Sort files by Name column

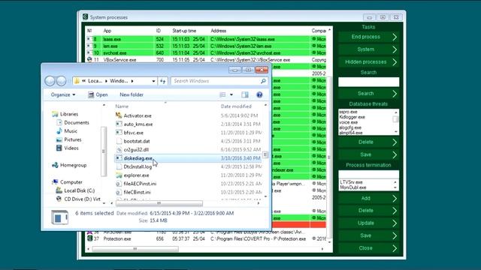point(122,106)
